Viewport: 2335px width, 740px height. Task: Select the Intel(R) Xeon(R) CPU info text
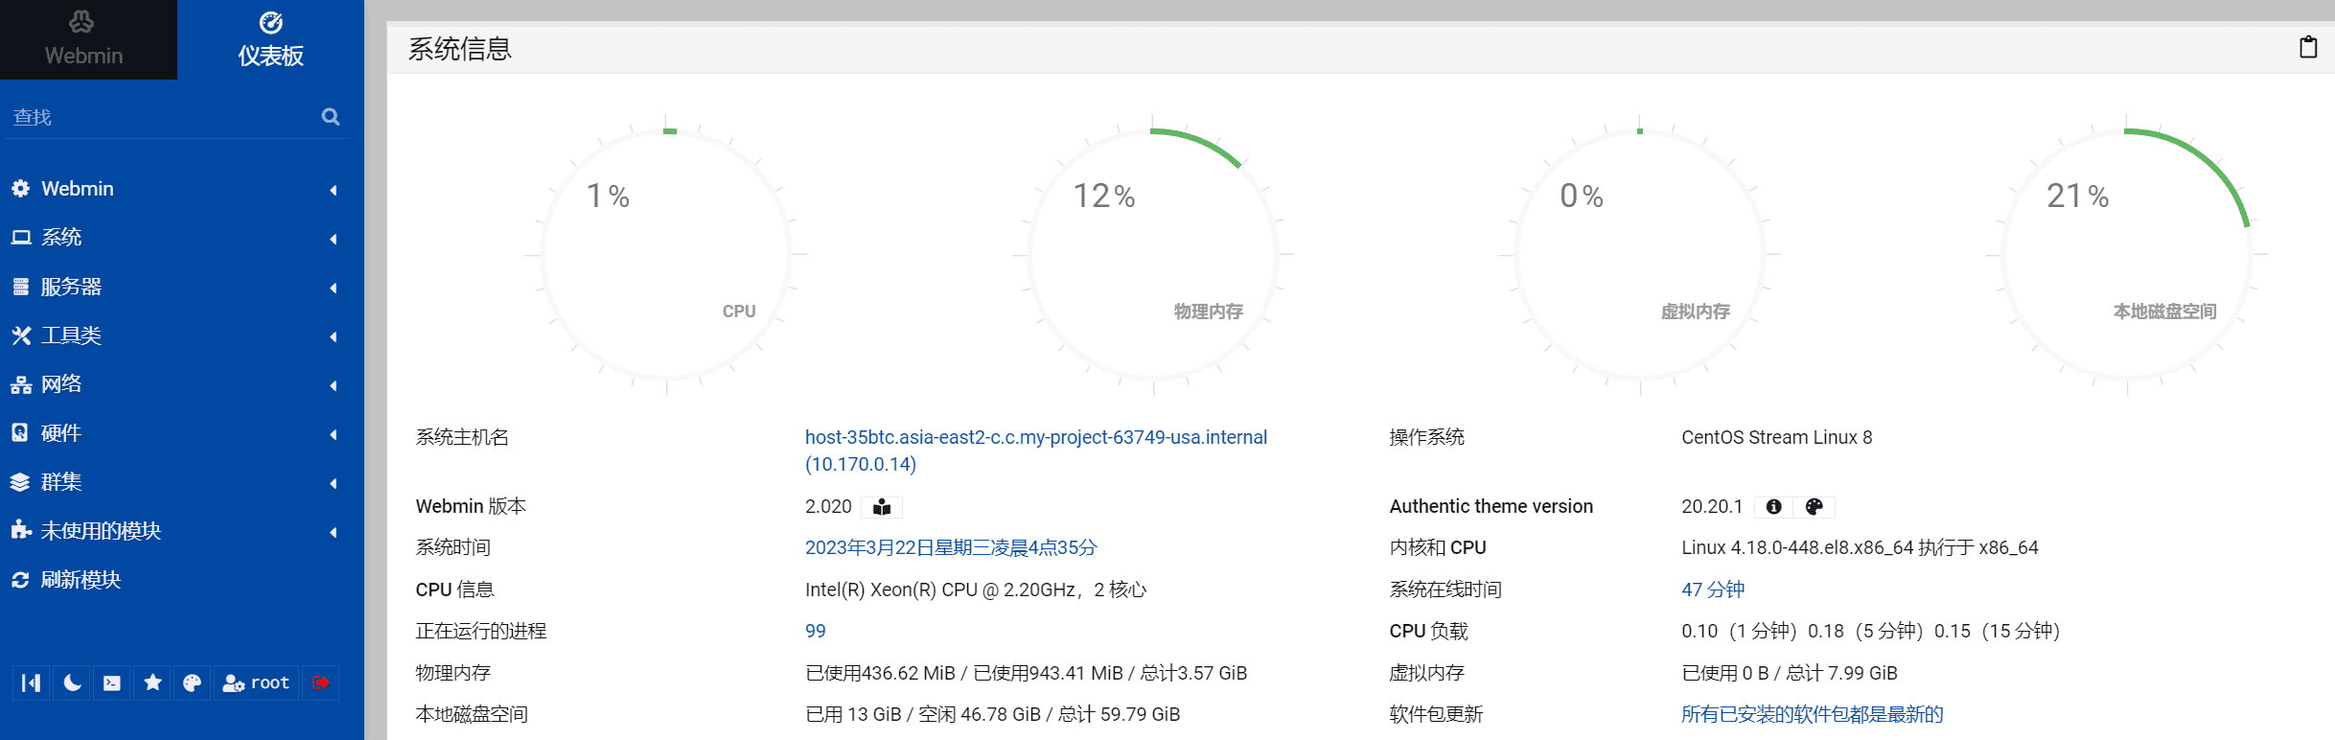point(976,590)
